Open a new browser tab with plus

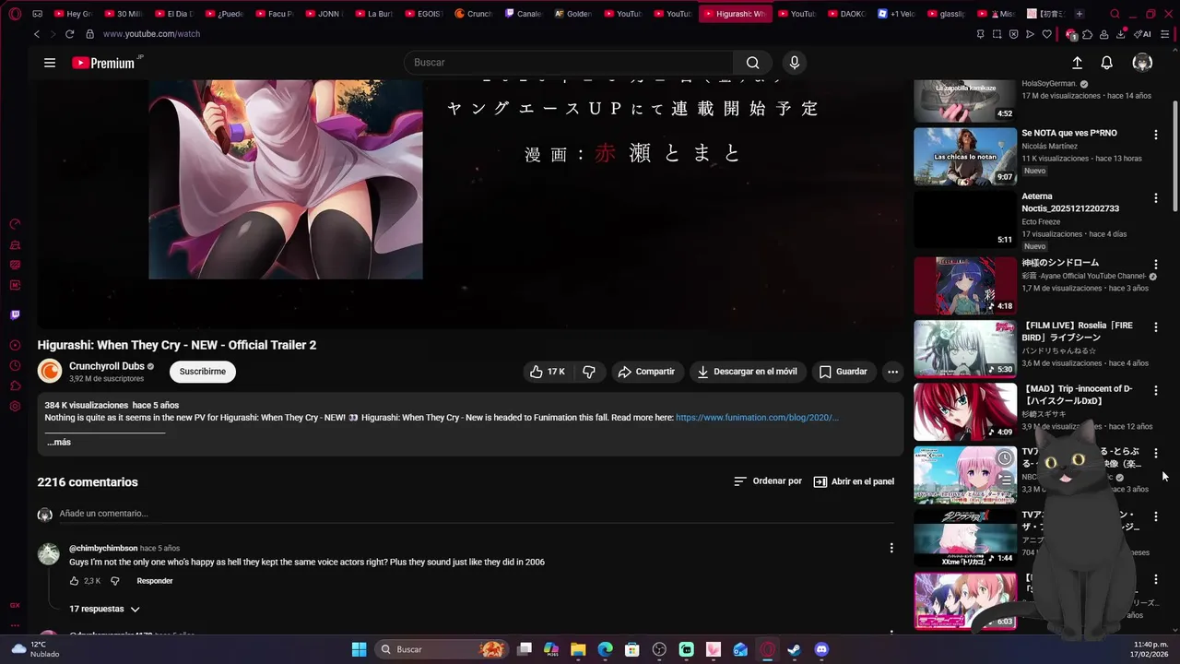click(1080, 14)
